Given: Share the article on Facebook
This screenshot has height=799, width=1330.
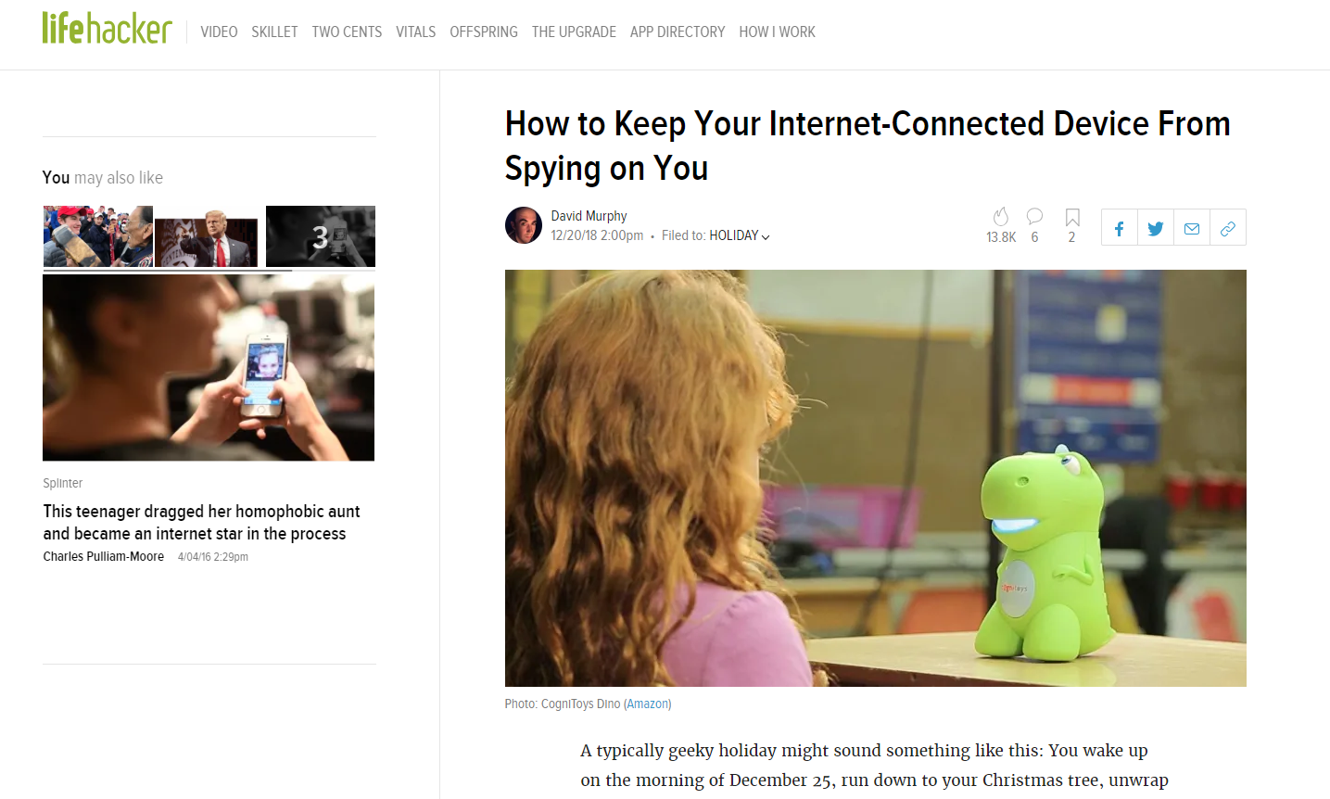Looking at the screenshot, I should coord(1119,228).
